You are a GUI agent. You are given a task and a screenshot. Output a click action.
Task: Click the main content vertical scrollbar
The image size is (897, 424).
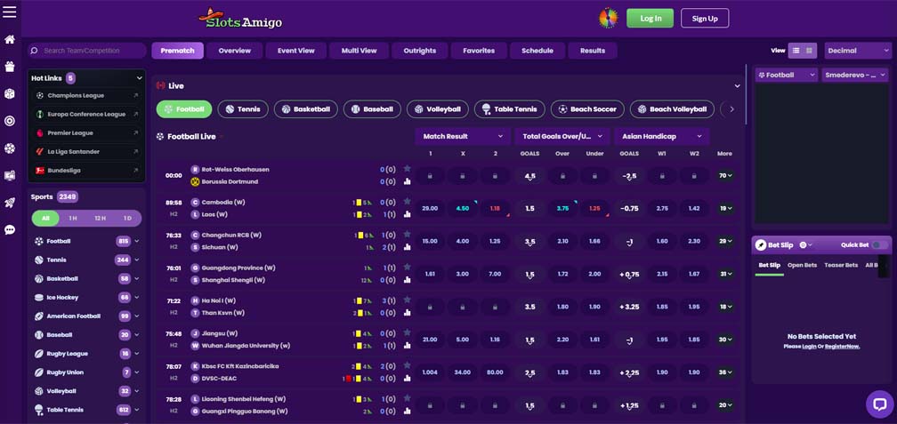[x=746, y=94]
